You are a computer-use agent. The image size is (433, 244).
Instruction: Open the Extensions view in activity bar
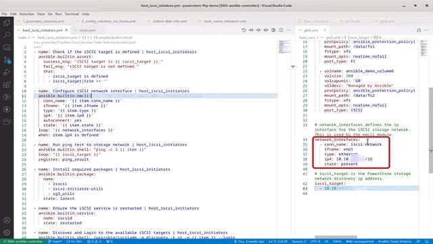[7, 84]
